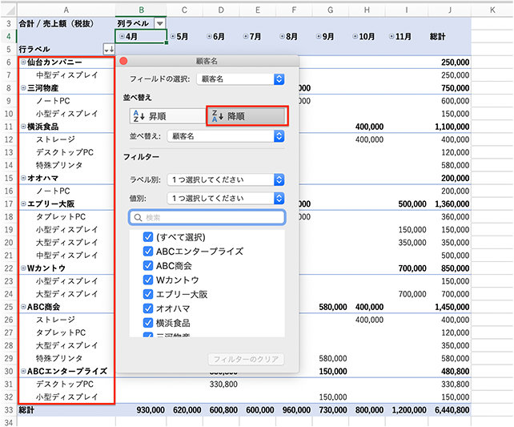Sort descending with 降順 button
Viewport: 514px width, 427px height.
click(x=247, y=116)
